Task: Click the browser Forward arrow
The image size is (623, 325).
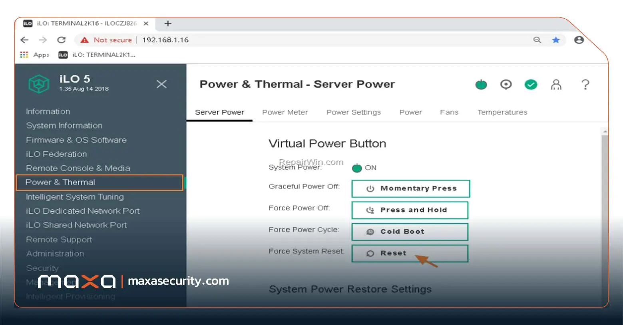Action: click(43, 40)
